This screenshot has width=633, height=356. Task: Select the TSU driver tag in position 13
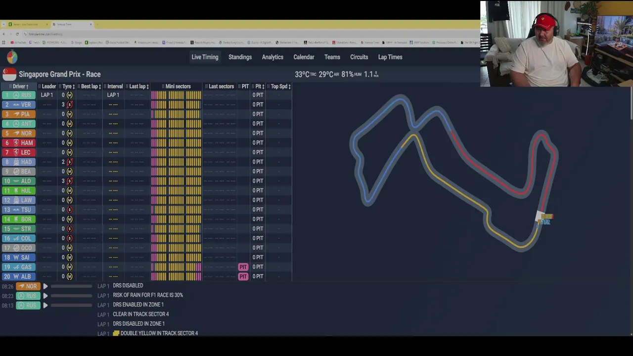18,210
